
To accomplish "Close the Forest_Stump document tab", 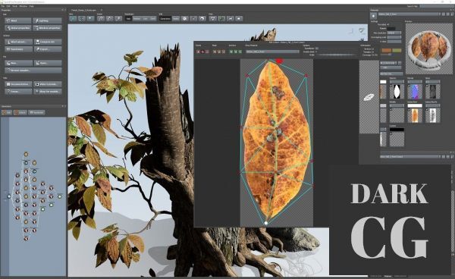I will 102,10.
